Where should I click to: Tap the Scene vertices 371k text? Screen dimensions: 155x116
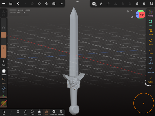(17, 12)
